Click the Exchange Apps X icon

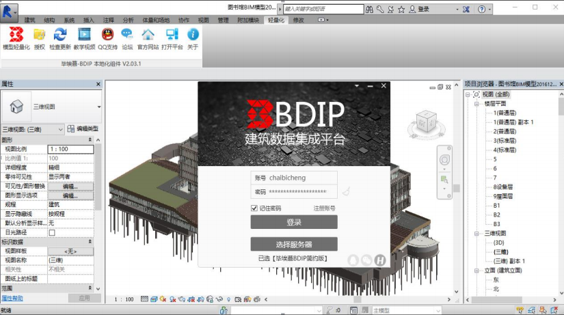pos(466,10)
